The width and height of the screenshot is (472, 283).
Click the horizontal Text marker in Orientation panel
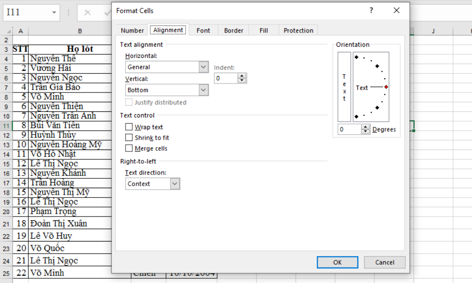362,87
